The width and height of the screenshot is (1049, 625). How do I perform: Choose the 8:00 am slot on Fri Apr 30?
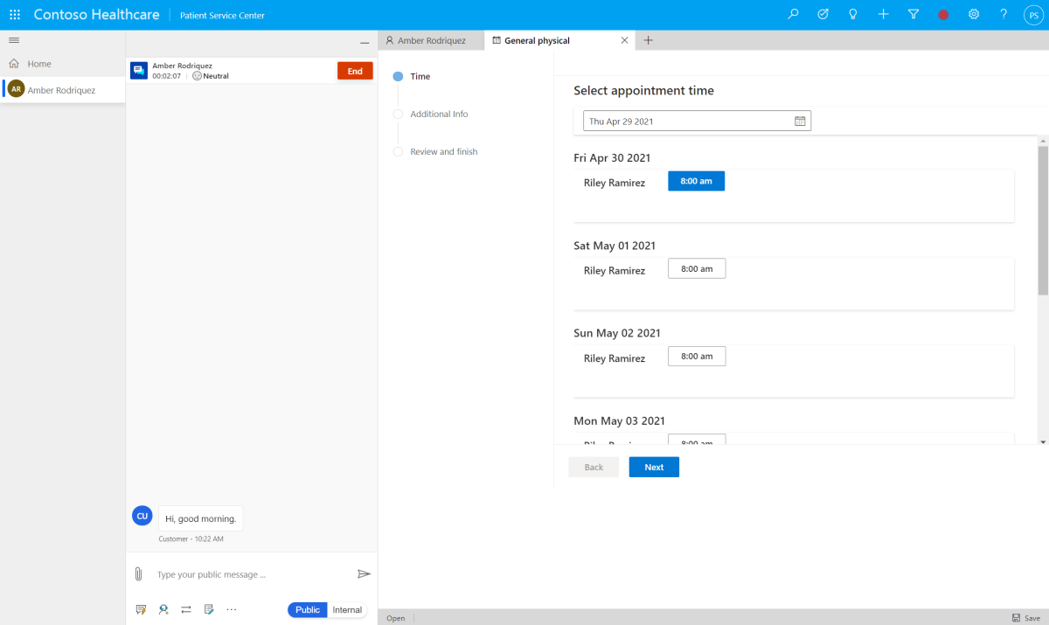point(697,181)
